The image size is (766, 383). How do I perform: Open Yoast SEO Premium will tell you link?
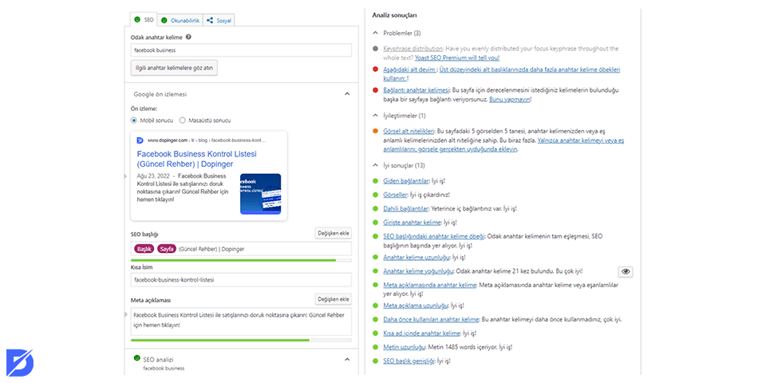coord(457,57)
